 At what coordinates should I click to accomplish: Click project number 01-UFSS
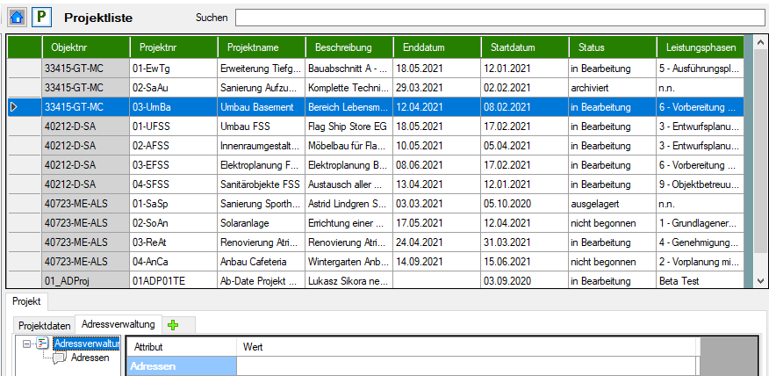174,127
